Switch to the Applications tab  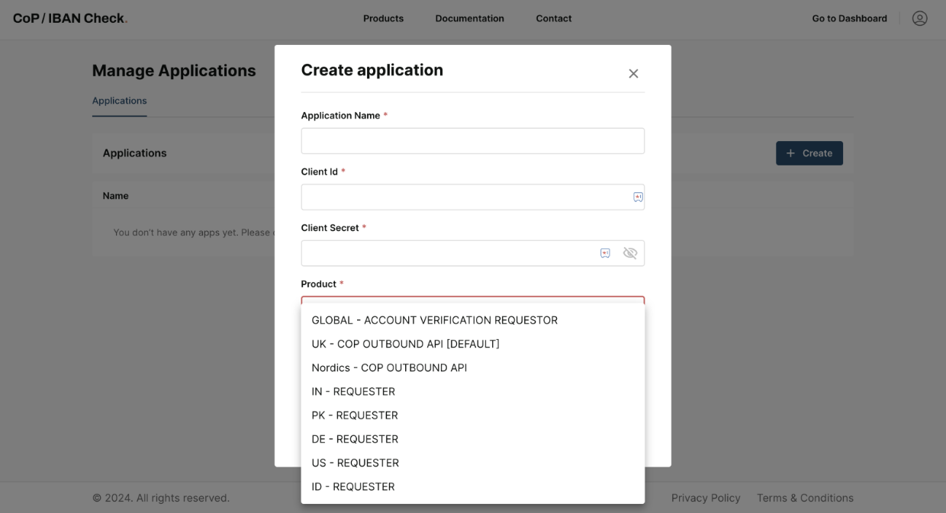tap(119, 100)
